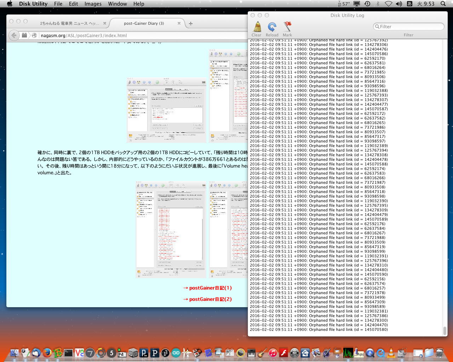Switch to Disk Utility in the Dock
The width and height of the screenshot is (453, 362).
pyautogui.click(x=402, y=352)
